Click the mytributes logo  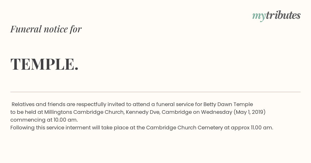(x=276, y=16)
